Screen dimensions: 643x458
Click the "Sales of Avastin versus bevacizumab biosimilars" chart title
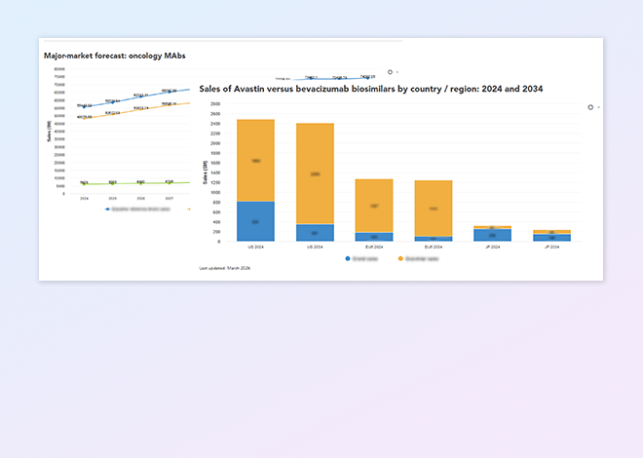point(371,89)
